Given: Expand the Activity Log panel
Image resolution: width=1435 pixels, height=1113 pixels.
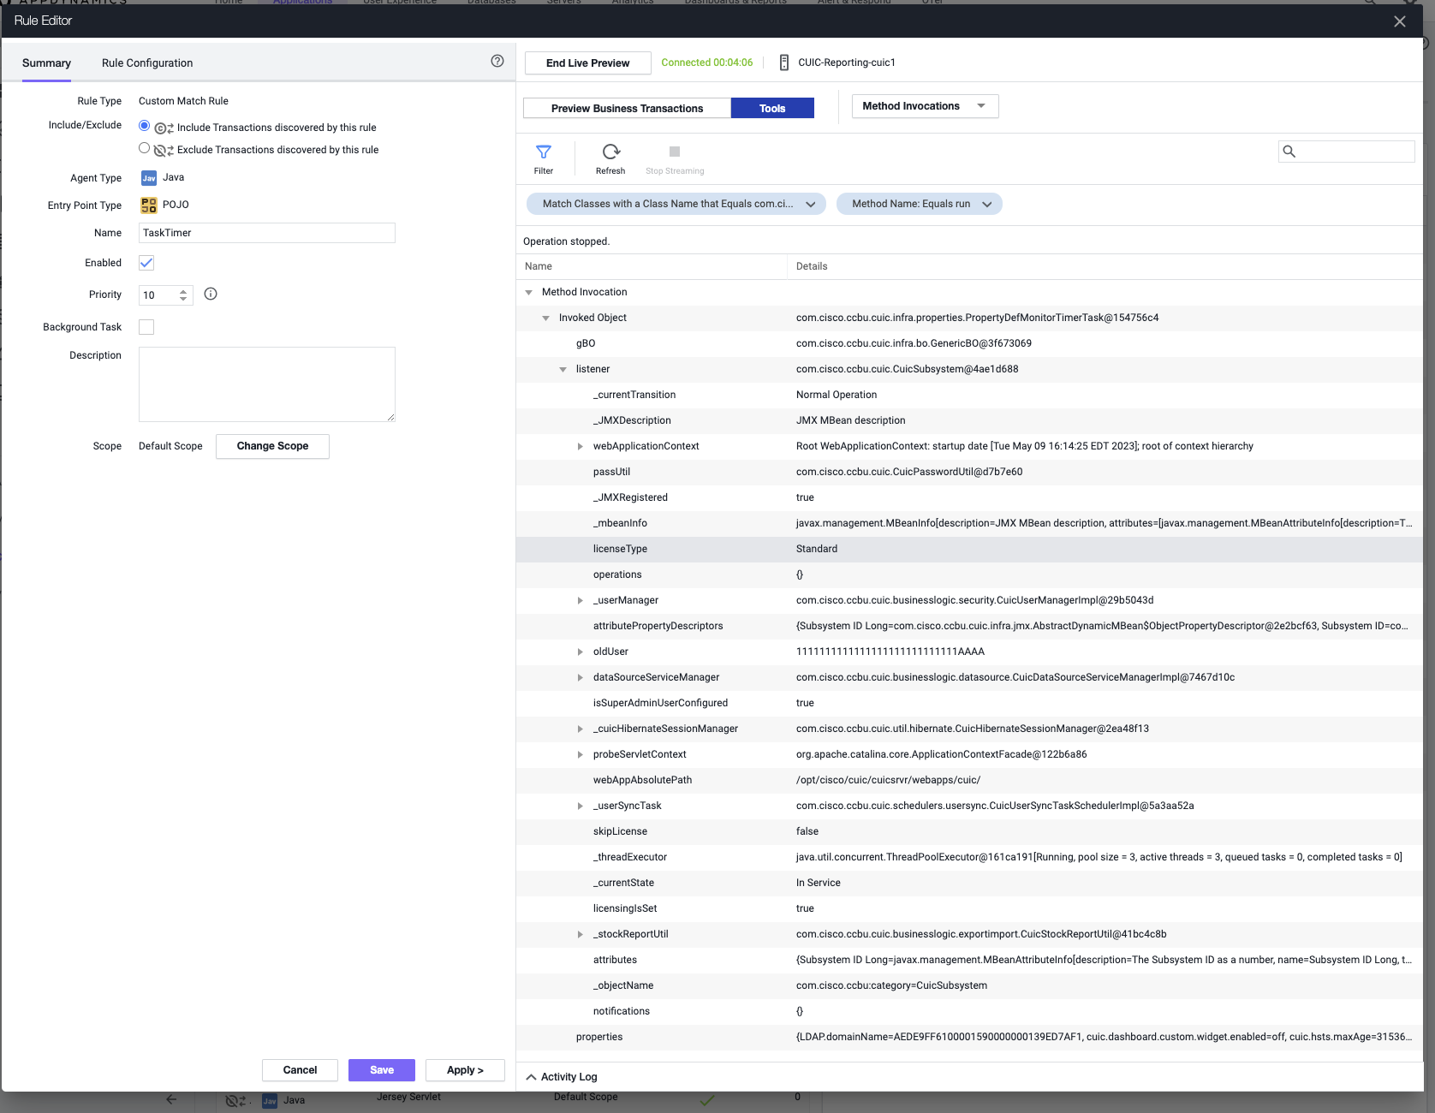Looking at the screenshot, I should [x=562, y=1077].
